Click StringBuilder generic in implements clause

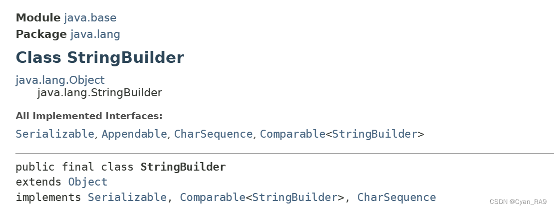point(294,198)
